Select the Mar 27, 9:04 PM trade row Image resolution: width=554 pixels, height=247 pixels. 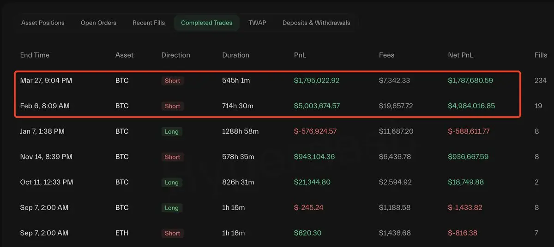[x=267, y=81]
